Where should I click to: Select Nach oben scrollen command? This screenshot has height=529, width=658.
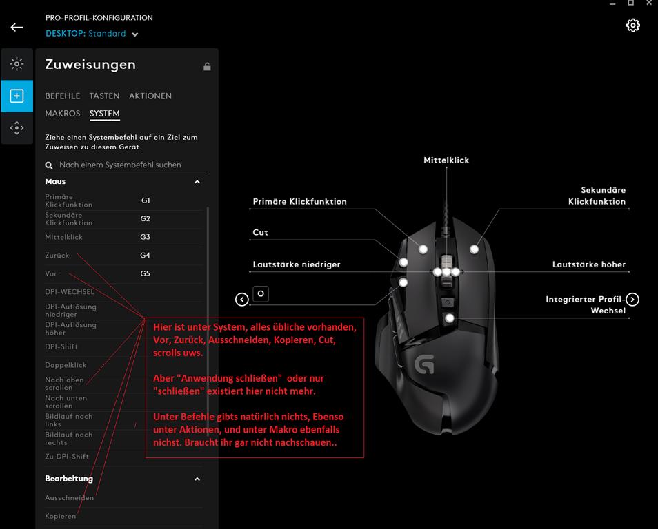point(65,384)
